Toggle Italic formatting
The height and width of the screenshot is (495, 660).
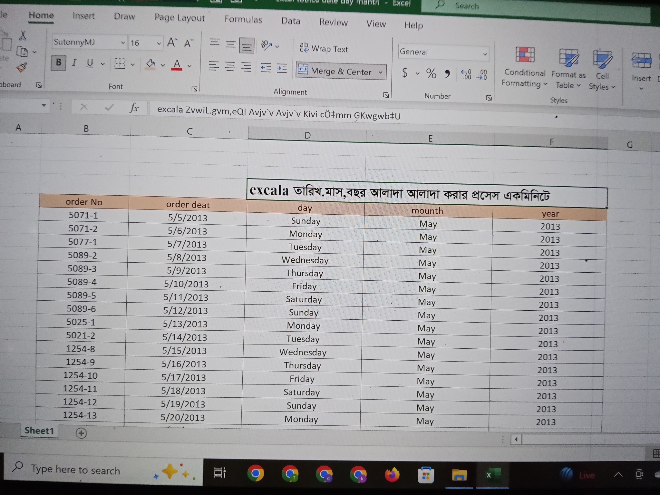tap(74, 63)
